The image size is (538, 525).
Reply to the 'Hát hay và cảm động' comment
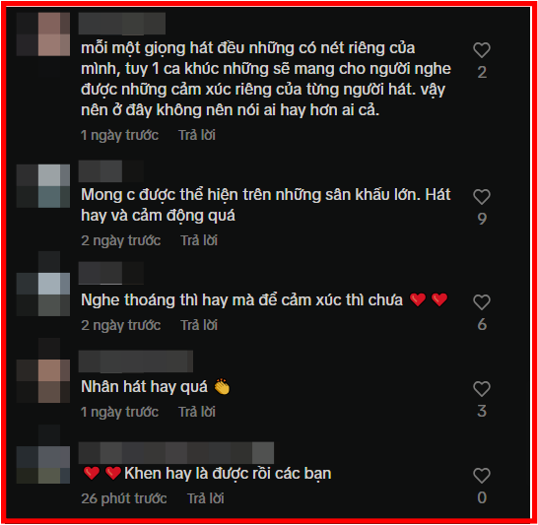[199, 240]
